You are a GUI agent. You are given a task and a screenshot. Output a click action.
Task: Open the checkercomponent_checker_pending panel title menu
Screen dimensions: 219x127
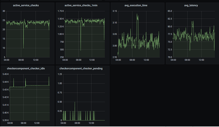click(81, 69)
